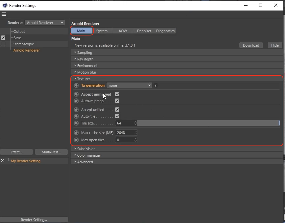Select Output in the settings tree
The height and width of the screenshot is (223, 285).
(x=19, y=32)
